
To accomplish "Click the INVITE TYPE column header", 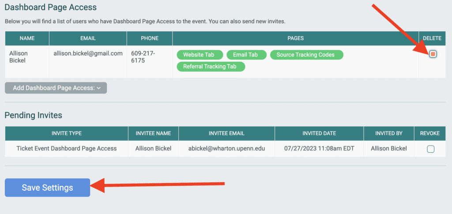I will coord(67,133).
